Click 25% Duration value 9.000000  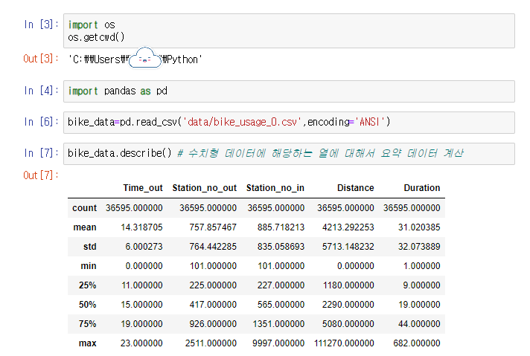tap(421, 285)
